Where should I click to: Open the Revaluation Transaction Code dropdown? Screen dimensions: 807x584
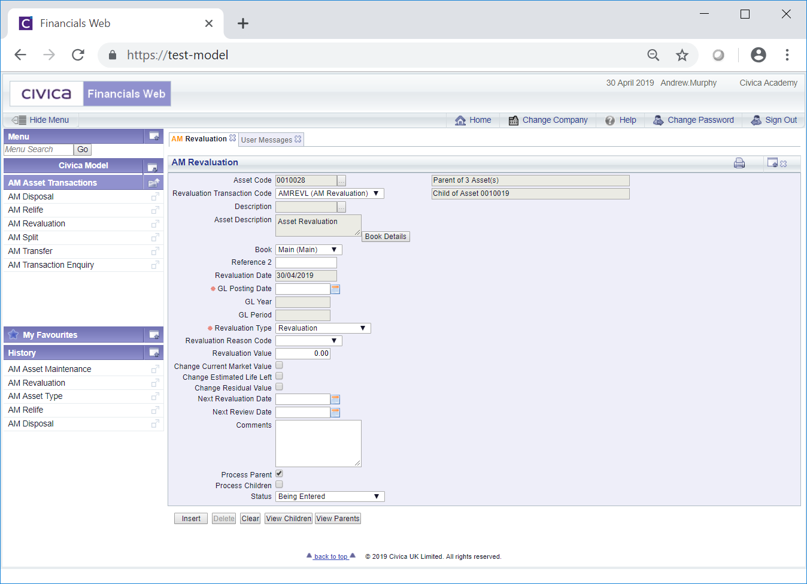329,193
